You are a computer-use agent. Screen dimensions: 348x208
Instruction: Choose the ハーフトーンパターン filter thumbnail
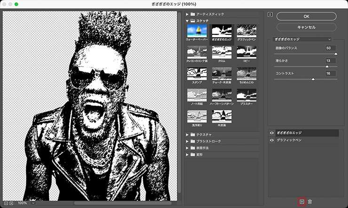[x=221, y=95]
